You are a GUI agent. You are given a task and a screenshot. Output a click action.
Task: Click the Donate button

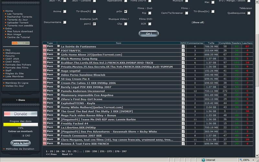tap(21, 114)
